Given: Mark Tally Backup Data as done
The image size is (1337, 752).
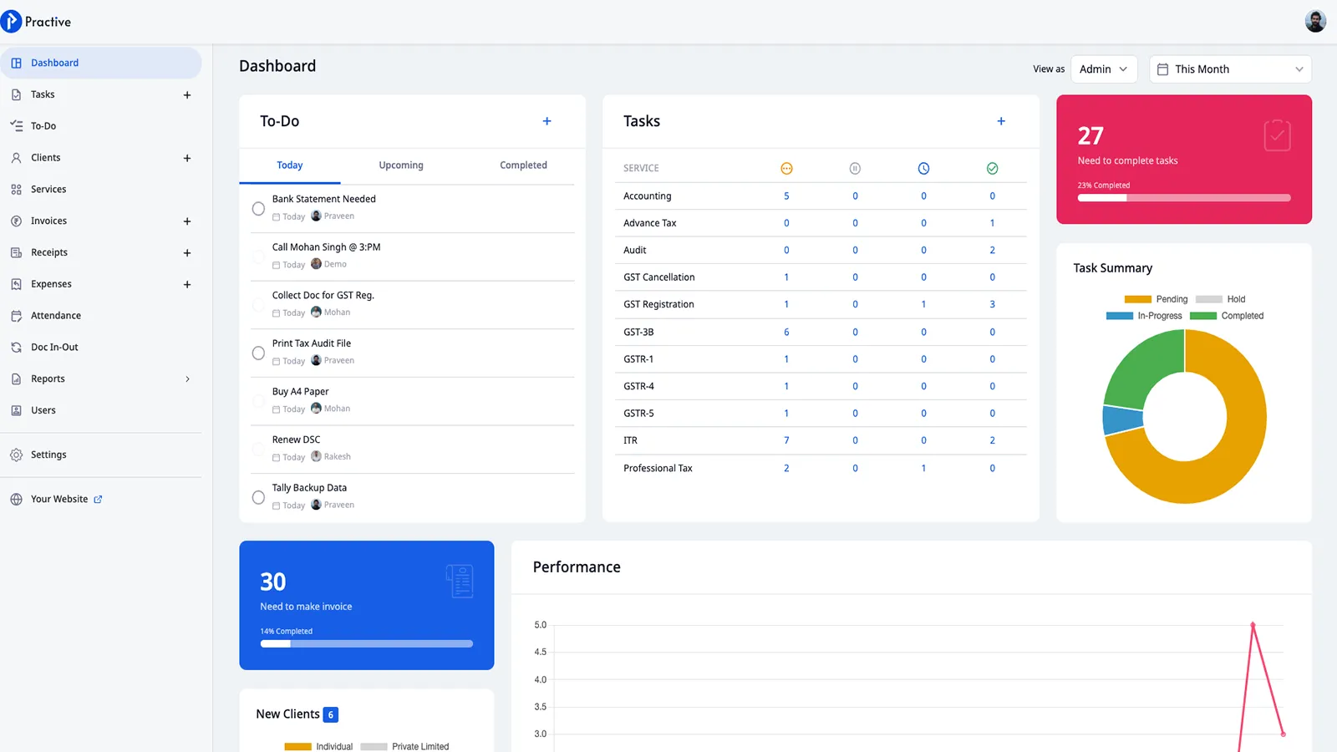Looking at the screenshot, I should [x=258, y=498].
